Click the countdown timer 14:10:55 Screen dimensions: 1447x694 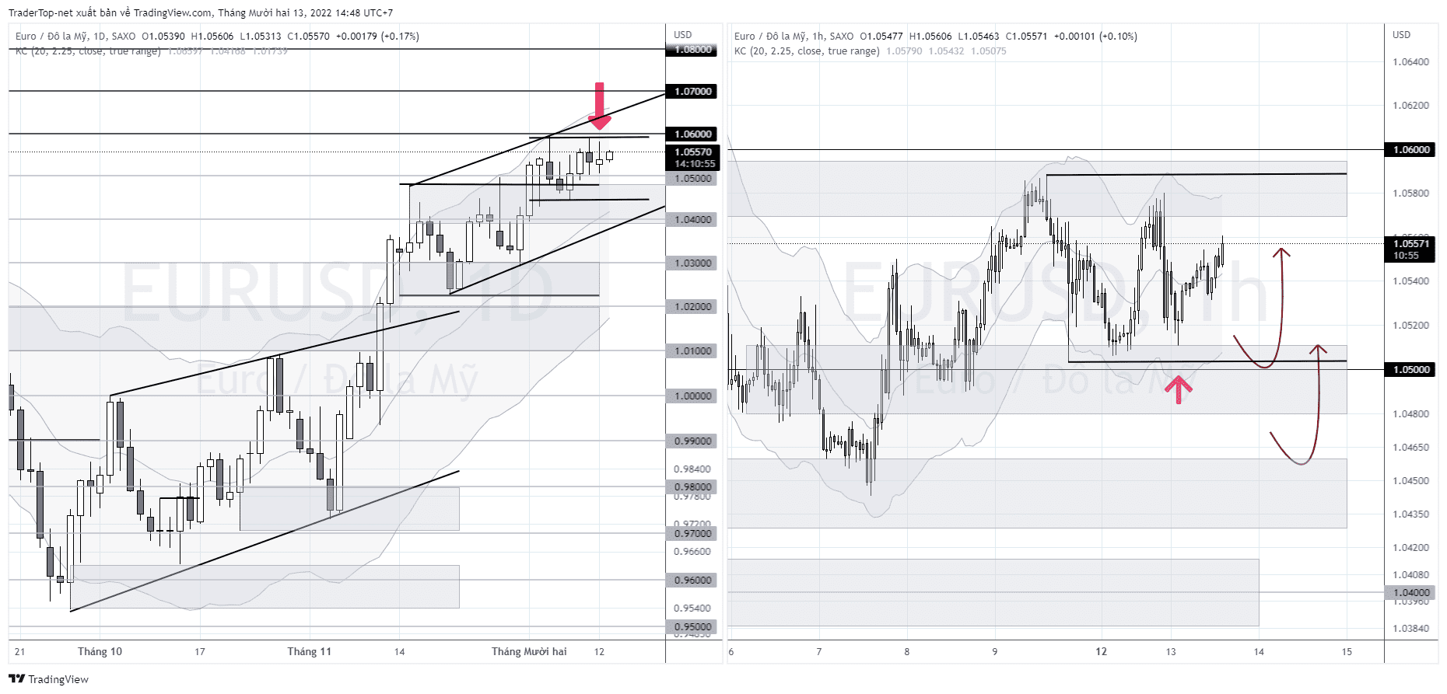click(x=695, y=164)
